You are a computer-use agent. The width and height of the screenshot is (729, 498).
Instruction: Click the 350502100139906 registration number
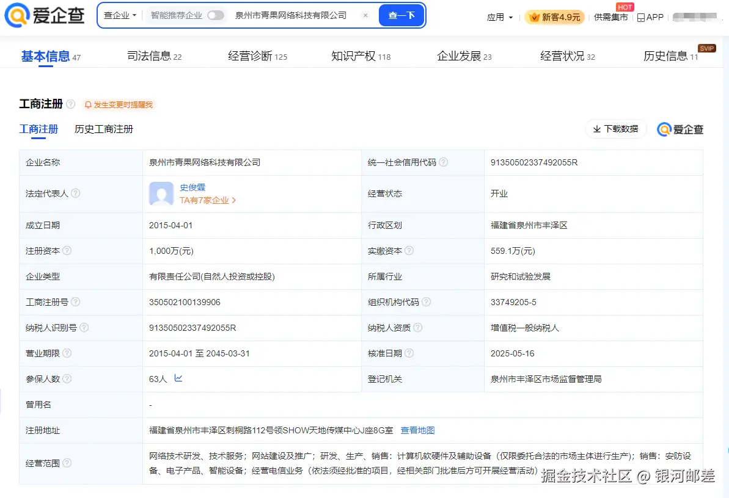point(185,302)
